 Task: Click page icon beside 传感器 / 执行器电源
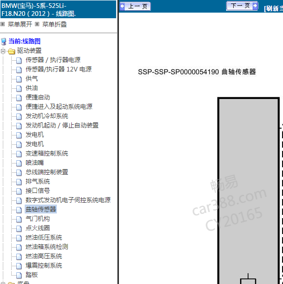(19, 61)
